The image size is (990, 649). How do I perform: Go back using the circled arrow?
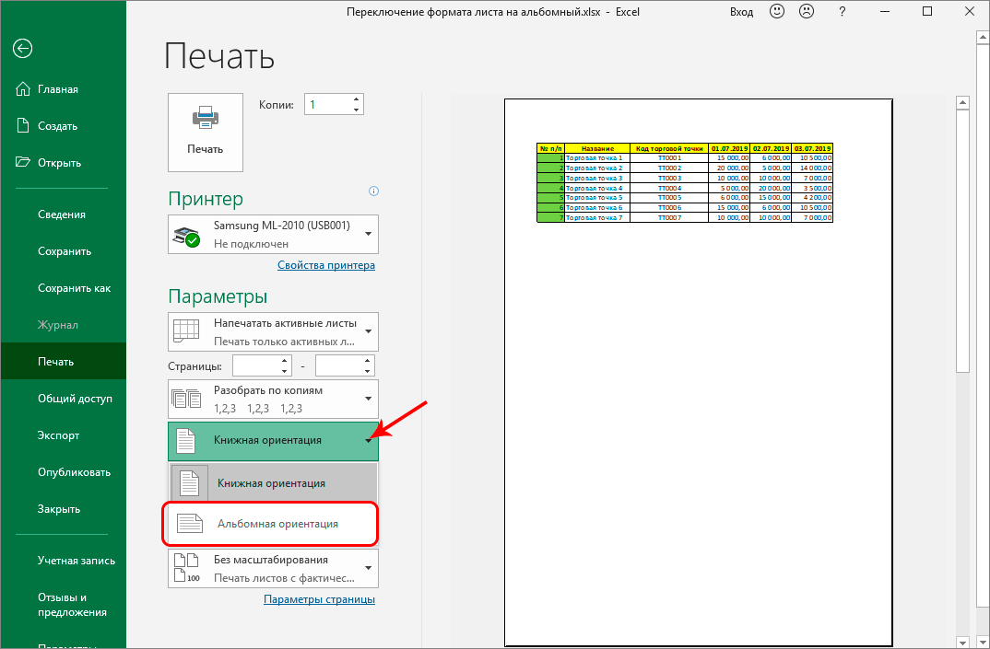tap(23, 49)
